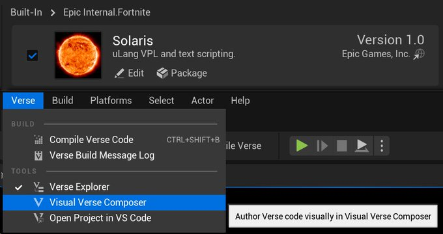The image size is (443, 234).
Task: Package the Solaris plugin
Action: tap(182, 73)
